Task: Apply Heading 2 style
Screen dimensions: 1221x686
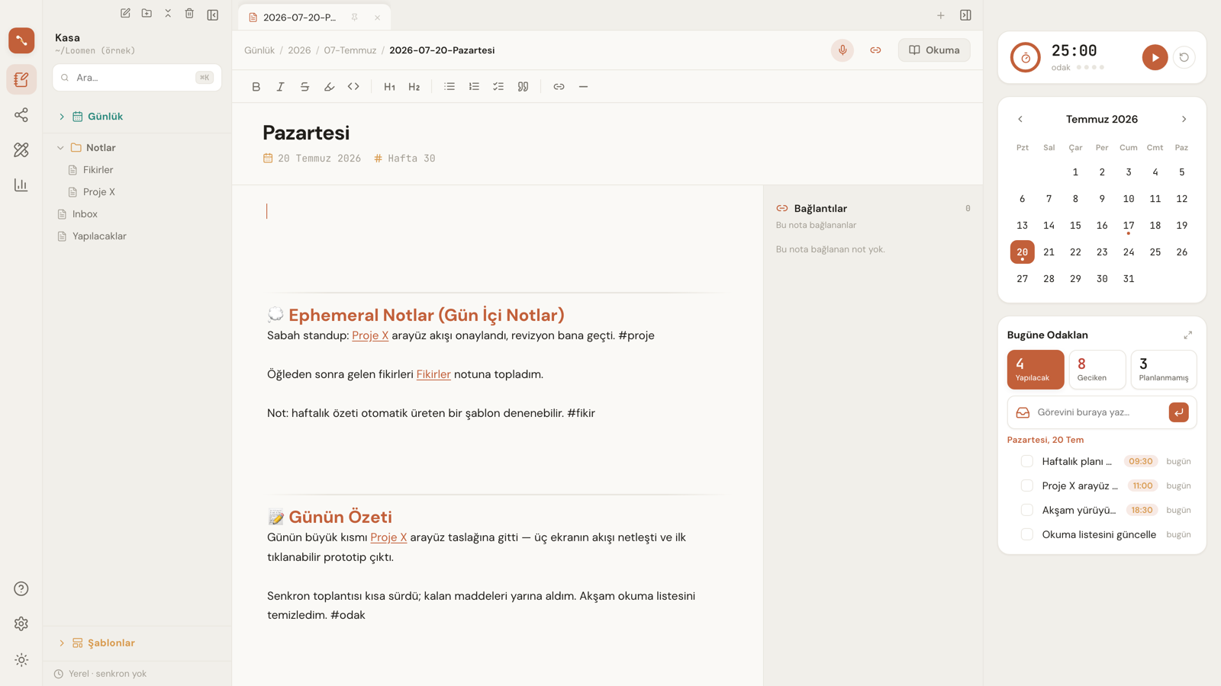Action: click(x=414, y=87)
